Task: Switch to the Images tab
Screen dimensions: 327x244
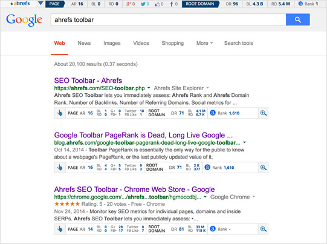Action: pos(112,43)
